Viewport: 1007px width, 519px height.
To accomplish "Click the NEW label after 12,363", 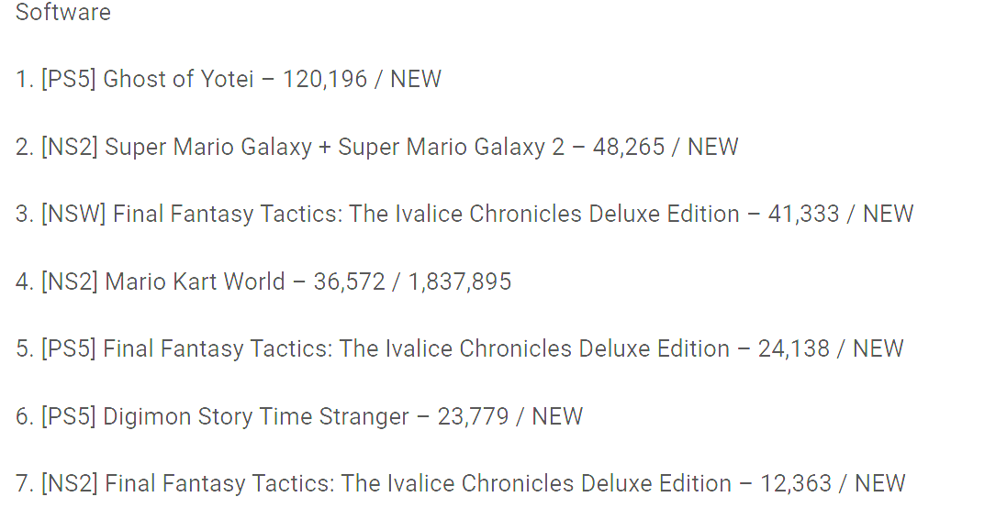I will click(880, 484).
